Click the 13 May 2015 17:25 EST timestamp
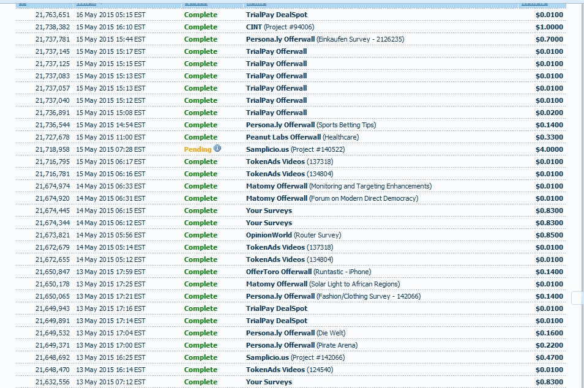 click(x=111, y=284)
